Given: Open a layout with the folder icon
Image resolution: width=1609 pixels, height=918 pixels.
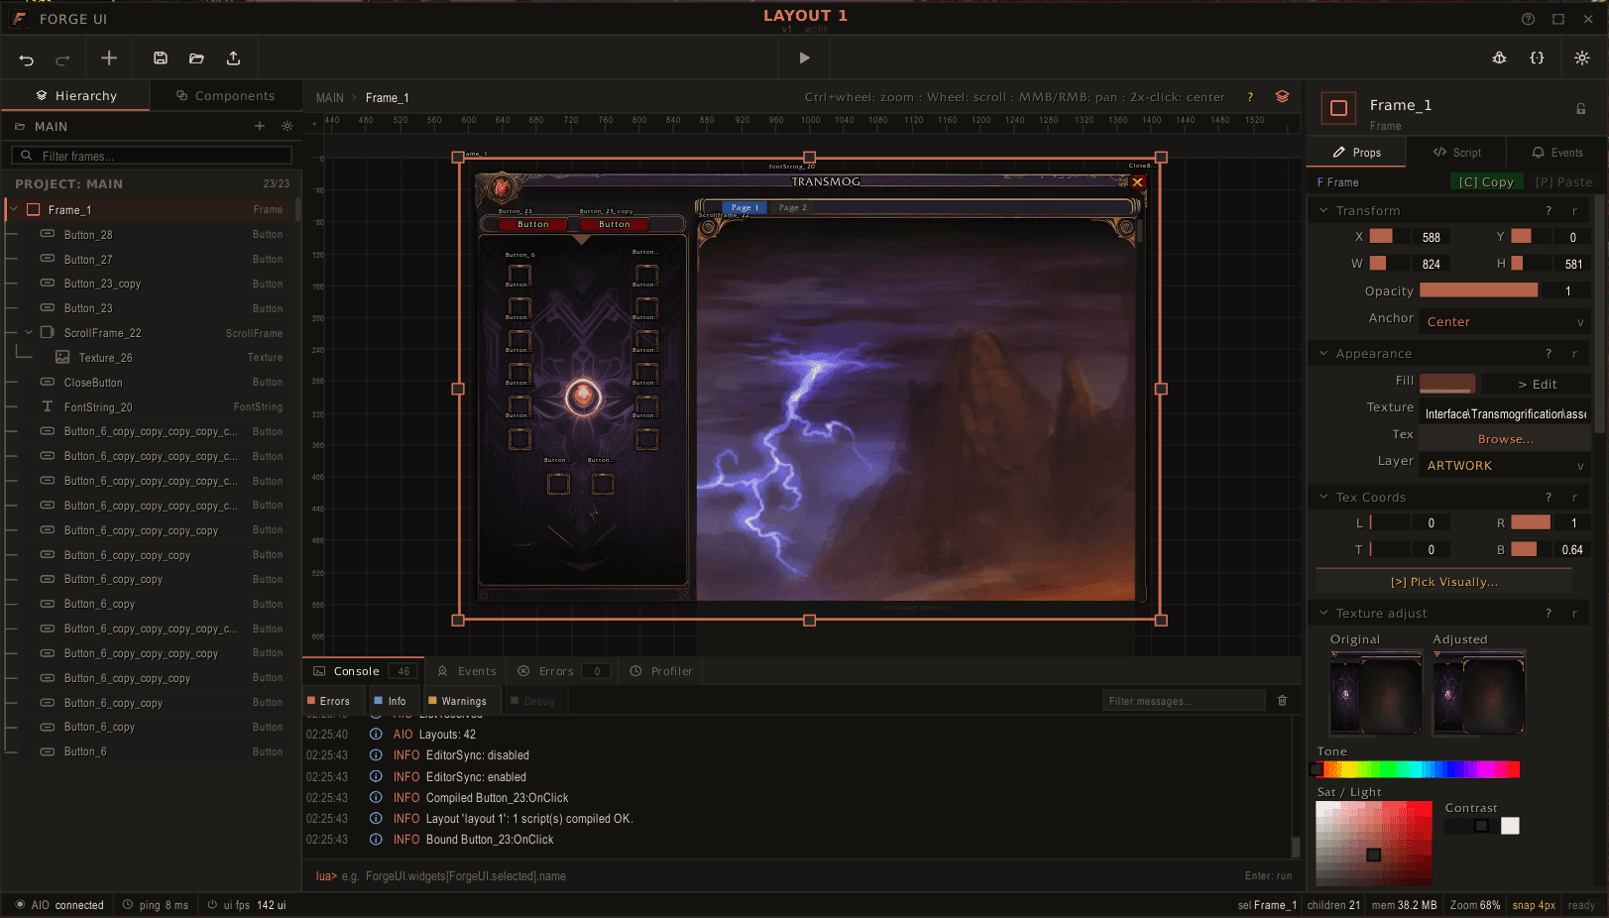Looking at the screenshot, I should [x=196, y=58].
